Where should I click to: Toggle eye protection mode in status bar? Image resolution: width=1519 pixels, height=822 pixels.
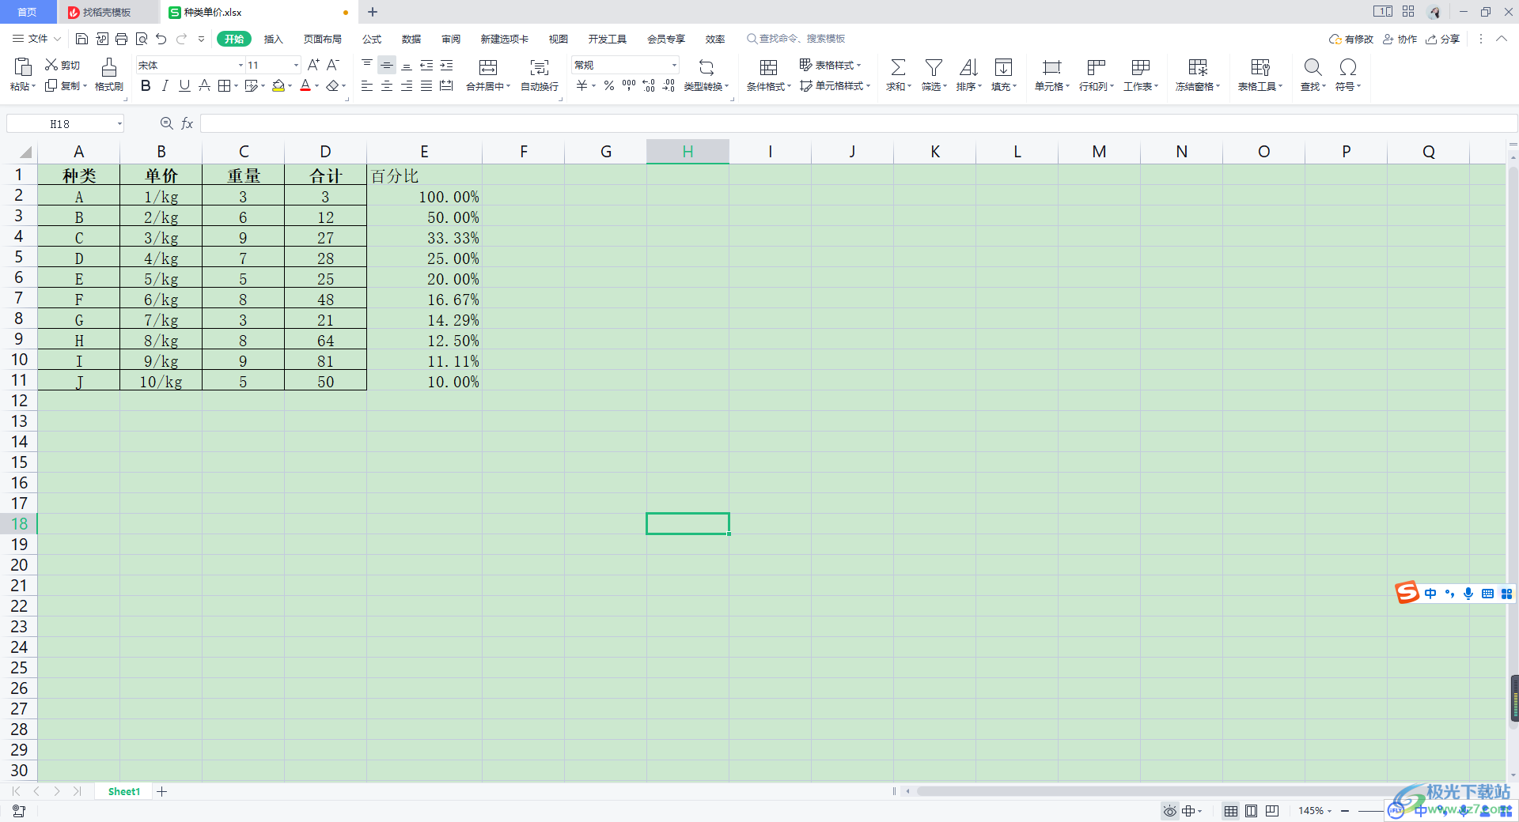1170,811
